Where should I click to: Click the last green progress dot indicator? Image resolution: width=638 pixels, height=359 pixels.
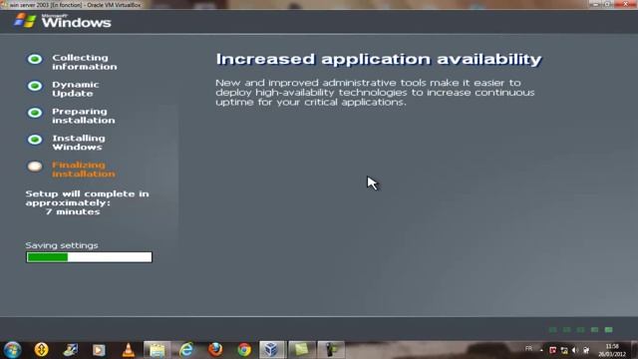point(609,330)
